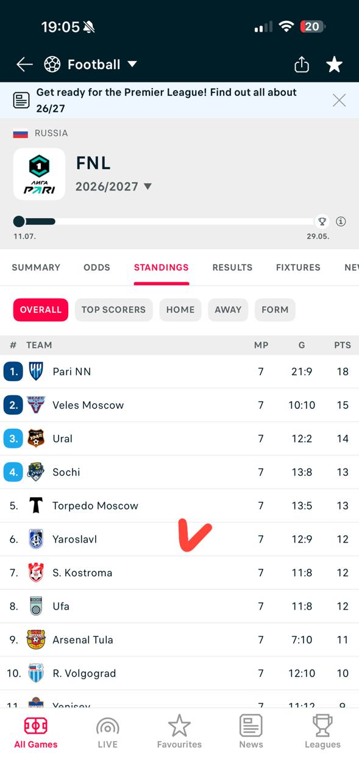Tap the trophy icon on season timeline
359x782 pixels.
[x=322, y=221]
